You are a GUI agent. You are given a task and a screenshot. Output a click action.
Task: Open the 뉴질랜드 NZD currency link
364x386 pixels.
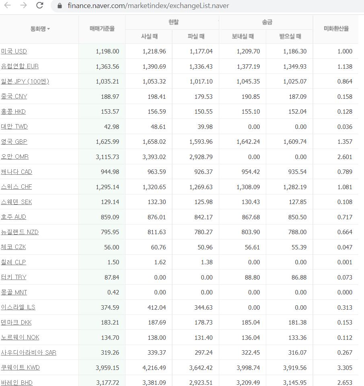tap(20, 232)
